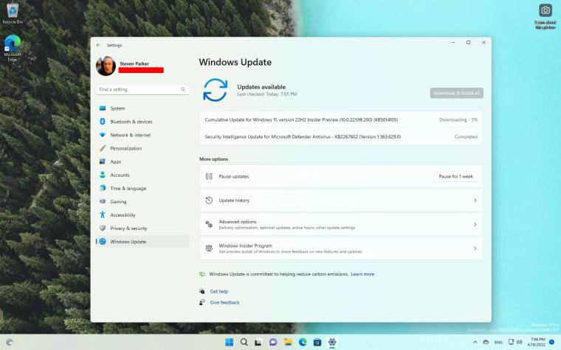Open the Apps settings category
Viewport: 561px width, 350px height.
coord(142,161)
